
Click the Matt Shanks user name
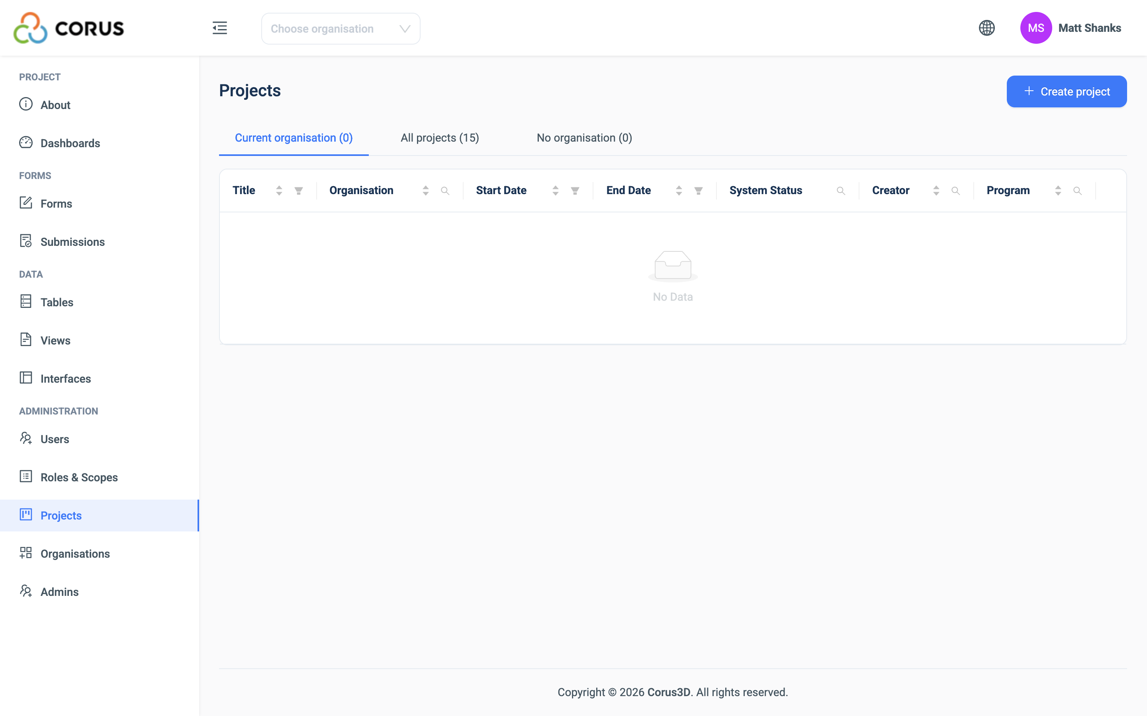tap(1090, 28)
